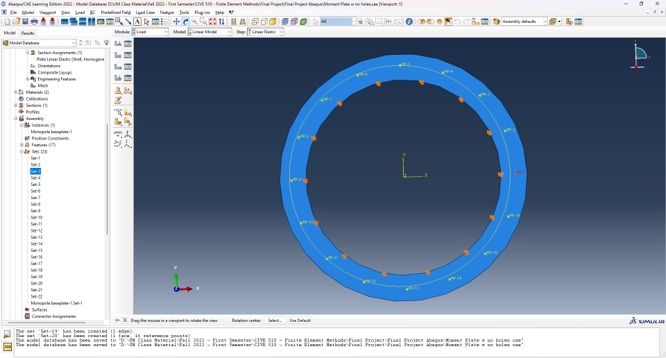Open the Step dropdown showing Linear Elastic

pyautogui.click(x=266, y=32)
